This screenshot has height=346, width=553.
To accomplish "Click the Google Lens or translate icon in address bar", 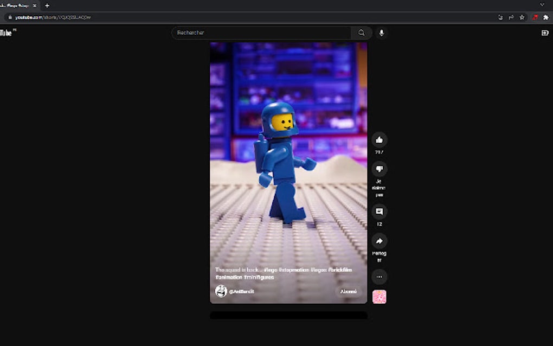I will [x=500, y=17].
